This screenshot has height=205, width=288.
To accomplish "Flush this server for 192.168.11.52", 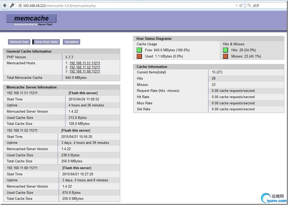I will (76, 131).
